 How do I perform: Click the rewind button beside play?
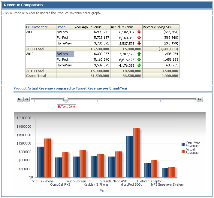click(x=26, y=99)
